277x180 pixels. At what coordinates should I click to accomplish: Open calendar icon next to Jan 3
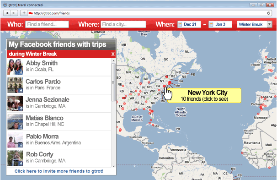pos(211,24)
